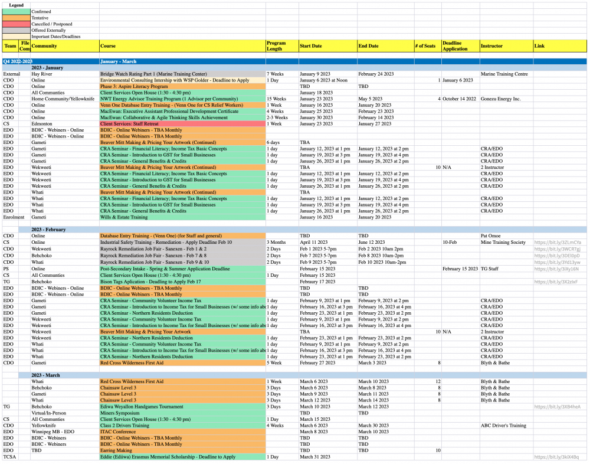The height and width of the screenshot is (464, 590).
Task: Select the "Class 2 Drivers Training" course cell
Action: [182, 426]
